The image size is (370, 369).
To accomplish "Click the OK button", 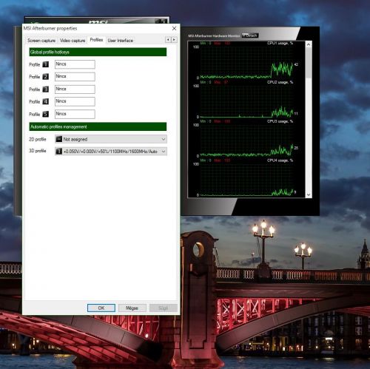I will tap(101, 308).
